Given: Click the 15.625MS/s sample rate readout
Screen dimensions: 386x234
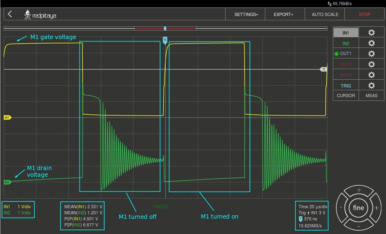Looking at the screenshot, I should point(310,226).
